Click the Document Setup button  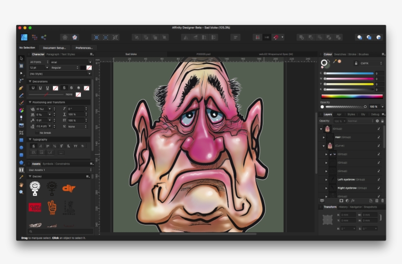[54, 48]
